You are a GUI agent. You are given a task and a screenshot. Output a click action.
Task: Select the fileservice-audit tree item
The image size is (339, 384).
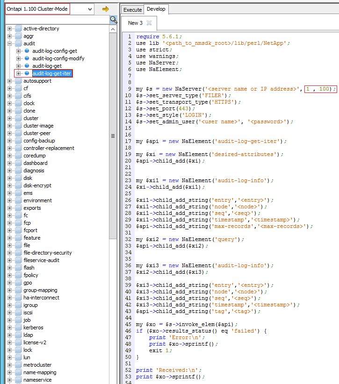pyautogui.click(x=41, y=260)
